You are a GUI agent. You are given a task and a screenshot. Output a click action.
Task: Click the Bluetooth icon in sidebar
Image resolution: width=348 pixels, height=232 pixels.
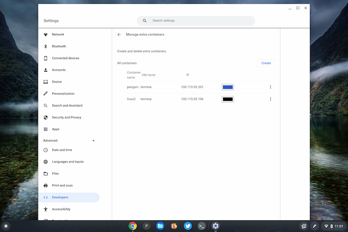46,46
